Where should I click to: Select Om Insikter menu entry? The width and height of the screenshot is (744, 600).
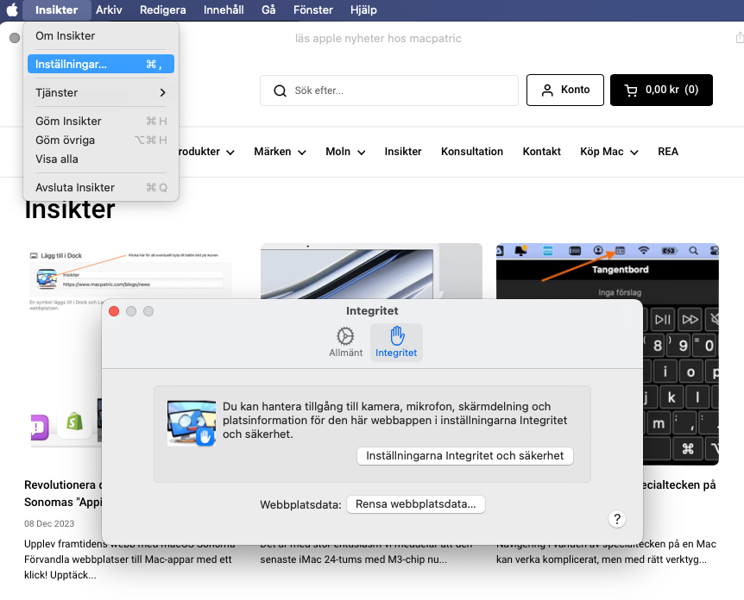[x=101, y=35]
